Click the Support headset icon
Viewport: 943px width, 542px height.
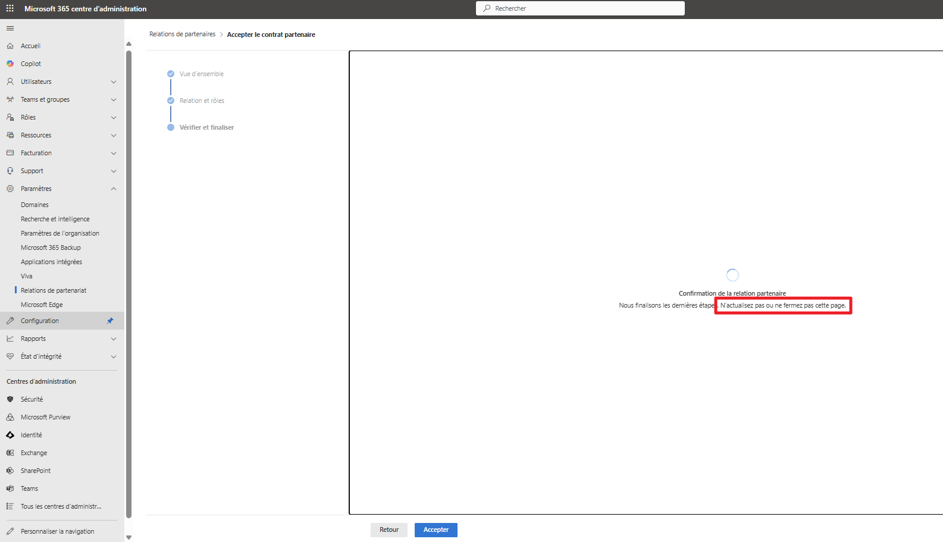pos(10,171)
